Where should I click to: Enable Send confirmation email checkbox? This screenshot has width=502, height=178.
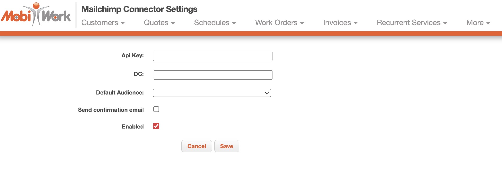[x=156, y=109]
